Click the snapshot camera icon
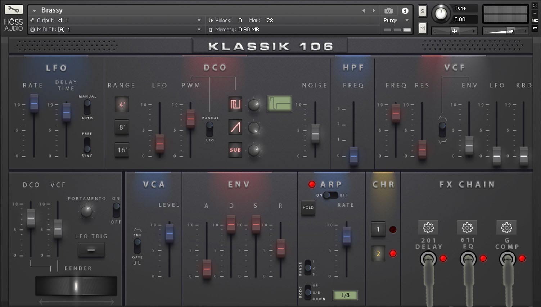Viewport: 541px width, 307px height. coord(388,11)
